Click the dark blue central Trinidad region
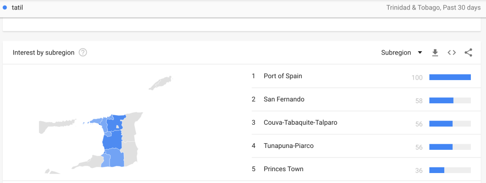Screen dimensions: 486x183 pos(112,141)
